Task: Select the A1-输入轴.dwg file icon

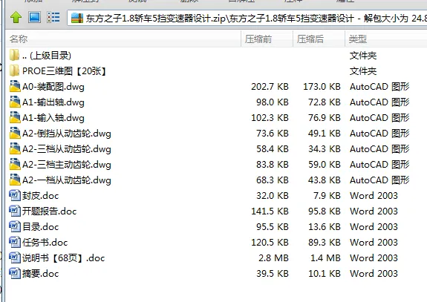Action: (15, 117)
